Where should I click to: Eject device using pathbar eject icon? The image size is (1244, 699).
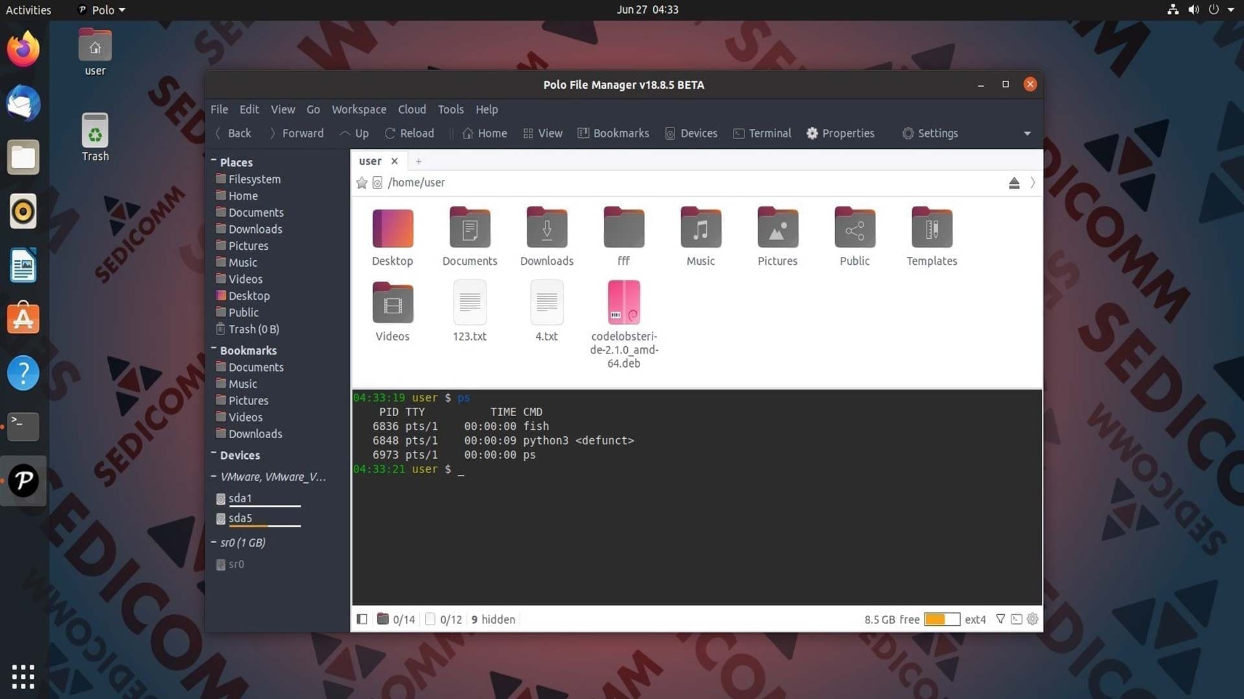pos(1014,183)
